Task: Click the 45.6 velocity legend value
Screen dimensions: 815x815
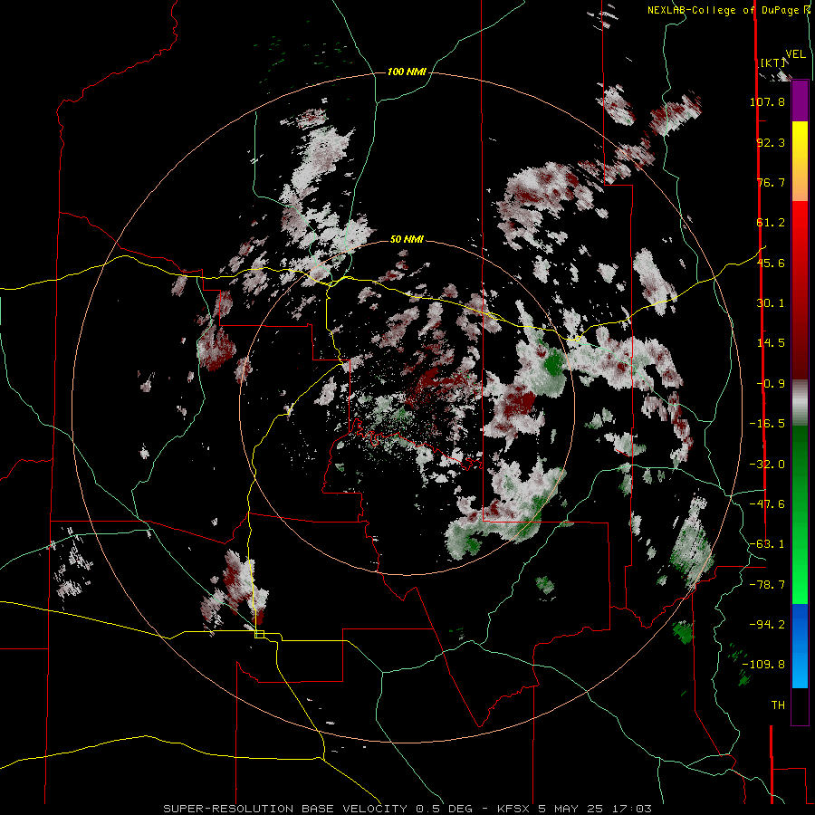Action: [x=771, y=263]
